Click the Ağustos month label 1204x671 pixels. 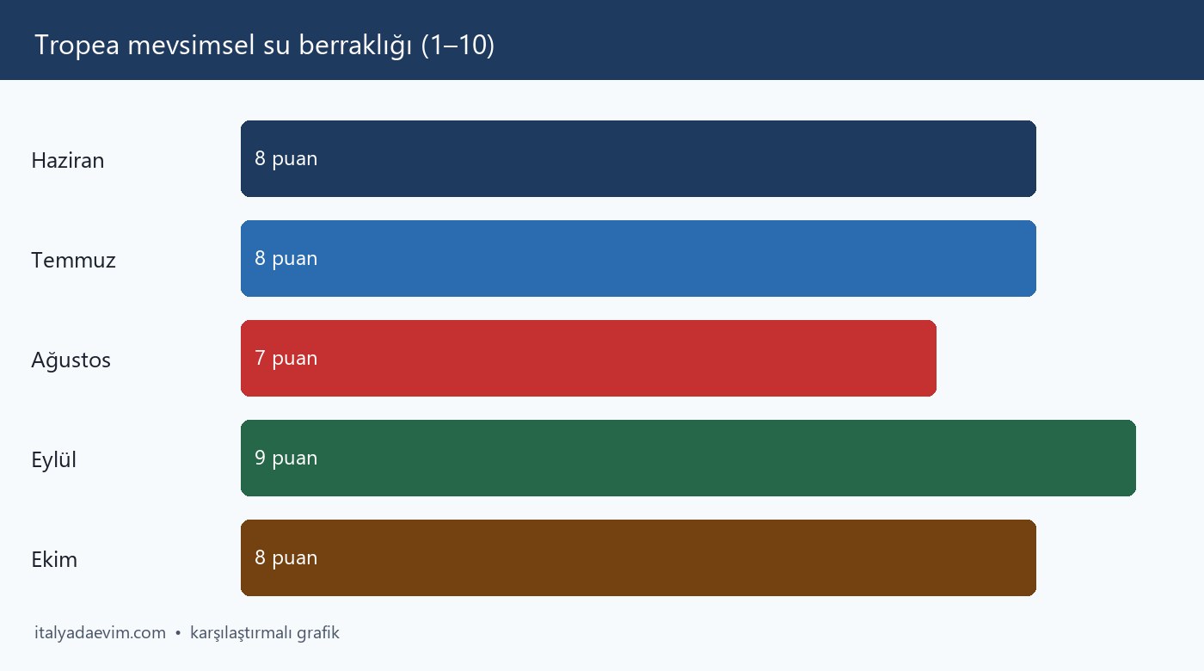[x=71, y=360]
